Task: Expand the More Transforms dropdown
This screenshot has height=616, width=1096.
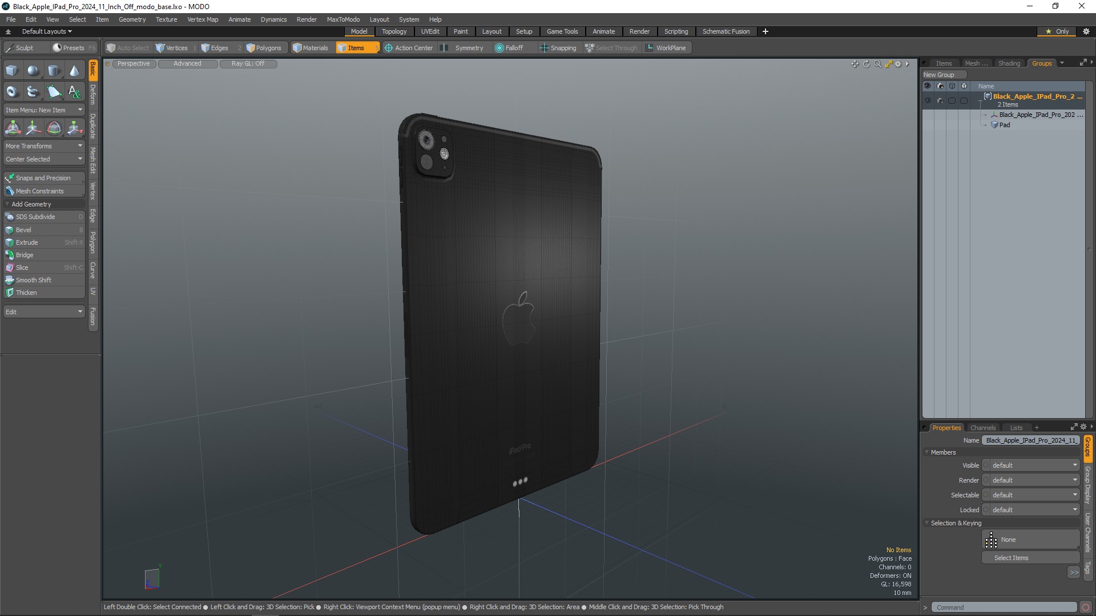Action: point(44,146)
